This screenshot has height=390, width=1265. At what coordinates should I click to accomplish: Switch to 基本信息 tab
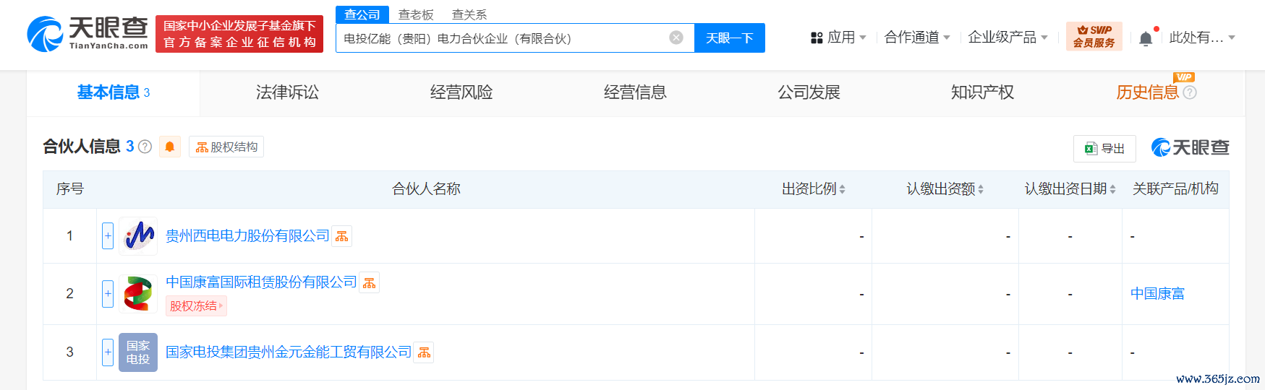click(114, 92)
